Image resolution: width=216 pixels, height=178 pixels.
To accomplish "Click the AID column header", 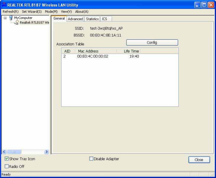I will (x=68, y=51).
